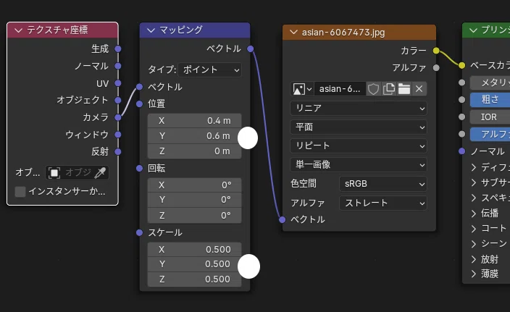The image size is (510, 312).
Task: Click the 回転 X 0° field
Action: point(194,185)
